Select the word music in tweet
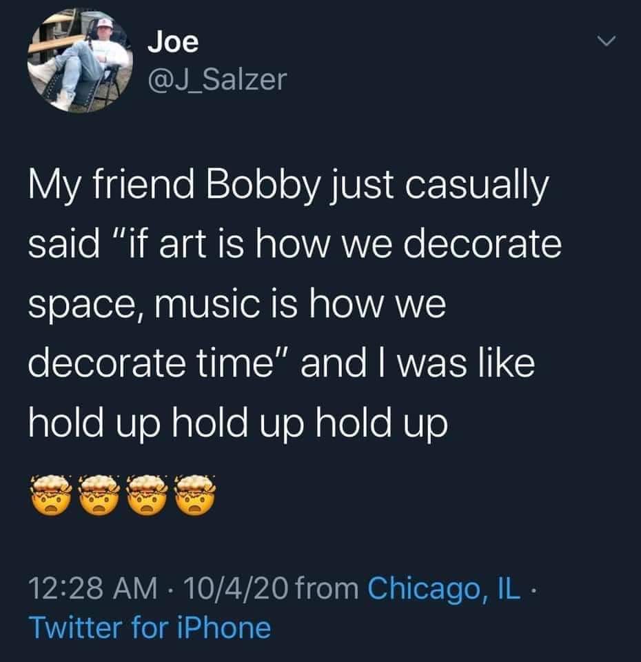 [207, 304]
